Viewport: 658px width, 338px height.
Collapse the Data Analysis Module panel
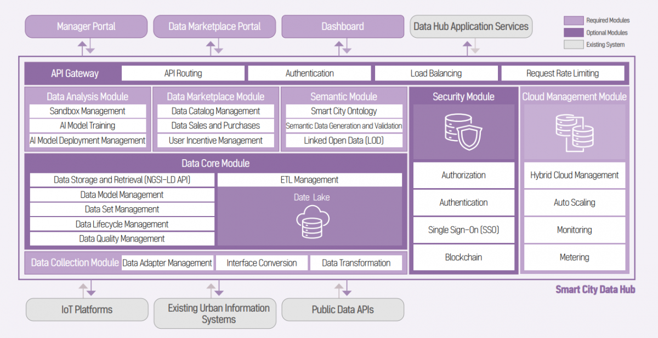[87, 96]
